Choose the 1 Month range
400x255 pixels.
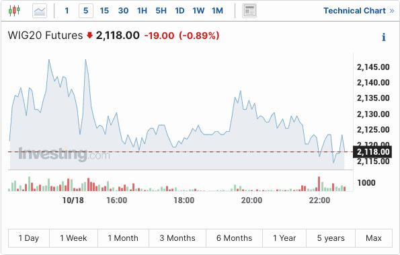click(123, 238)
